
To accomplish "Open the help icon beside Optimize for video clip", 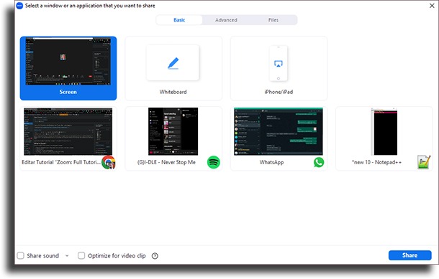I will (x=155, y=256).
